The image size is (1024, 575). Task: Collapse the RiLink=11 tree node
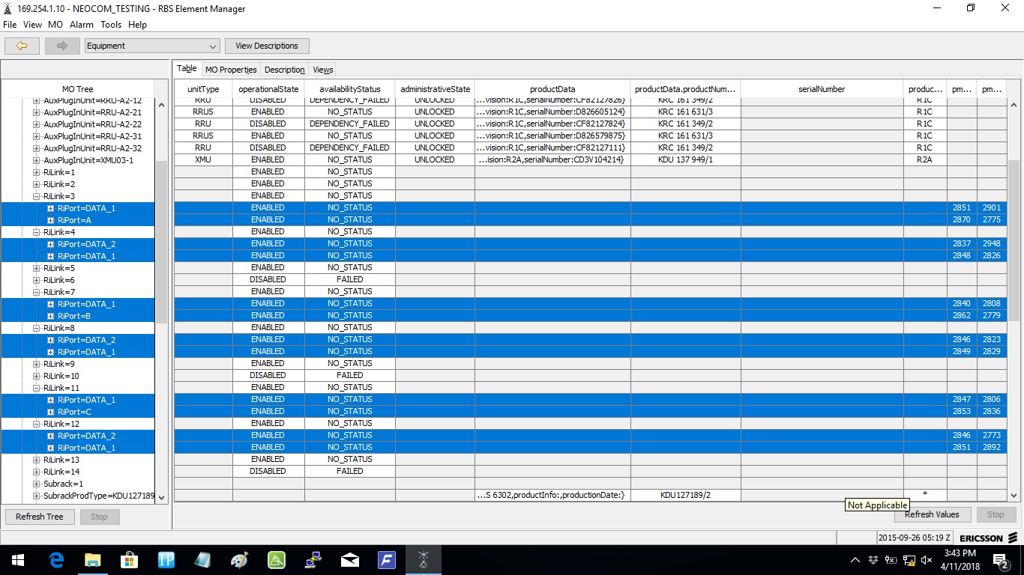pos(36,388)
